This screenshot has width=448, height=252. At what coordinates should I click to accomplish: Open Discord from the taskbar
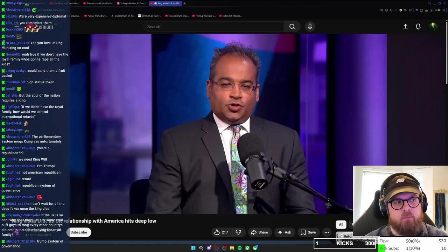click(x=209, y=248)
